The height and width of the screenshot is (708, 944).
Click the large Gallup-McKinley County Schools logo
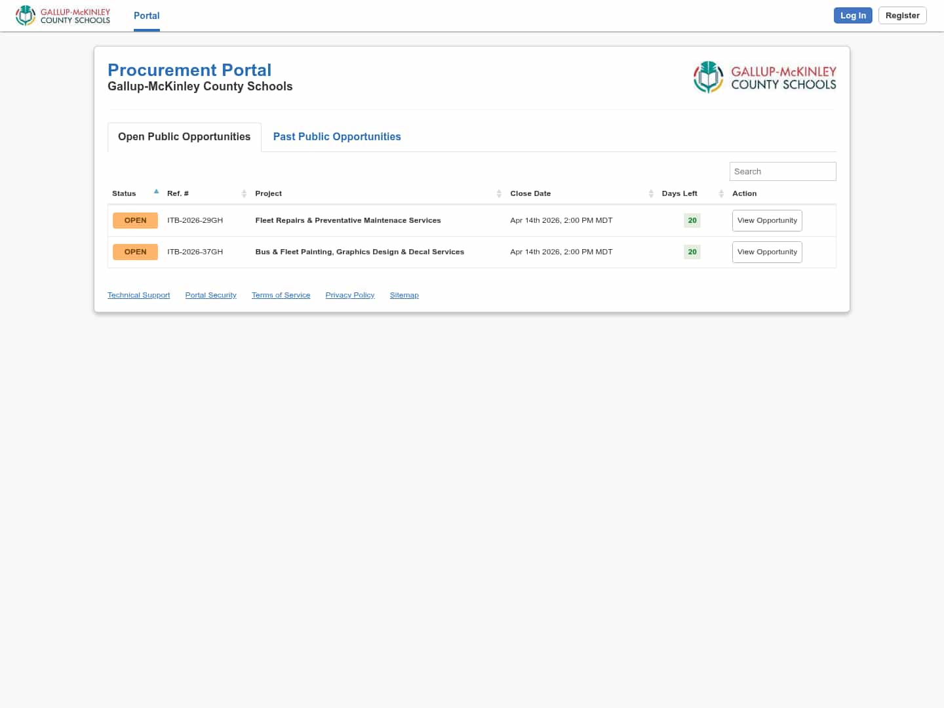click(x=764, y=77)
